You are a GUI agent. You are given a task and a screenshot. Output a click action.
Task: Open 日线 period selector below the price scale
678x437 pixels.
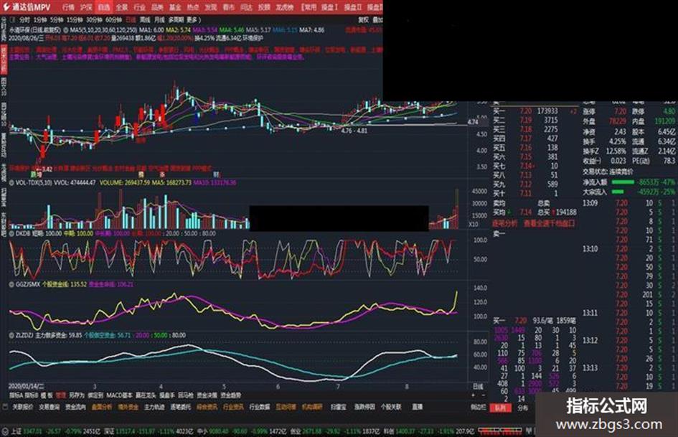point(478,387)
